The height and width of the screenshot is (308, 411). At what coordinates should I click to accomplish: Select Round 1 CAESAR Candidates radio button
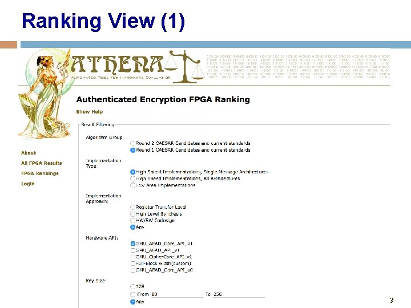133,150
